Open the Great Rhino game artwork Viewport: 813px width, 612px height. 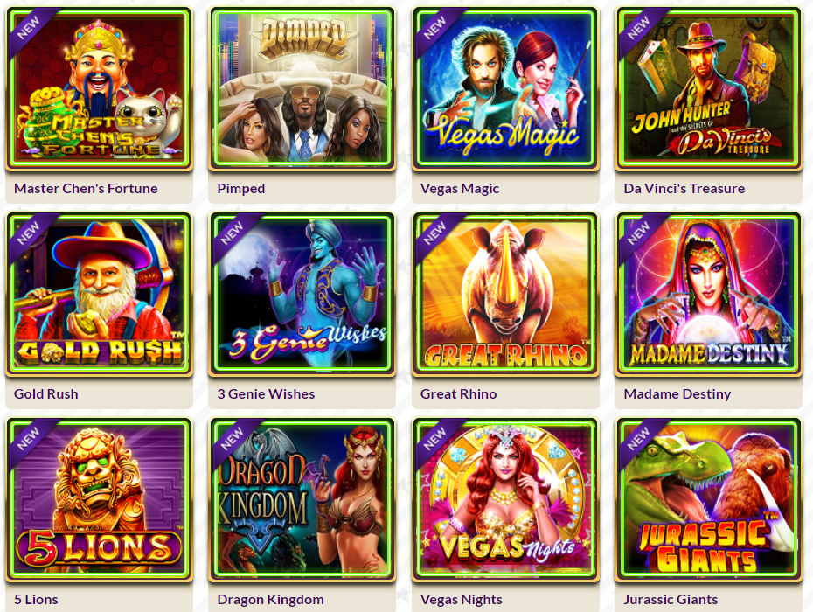505,294
